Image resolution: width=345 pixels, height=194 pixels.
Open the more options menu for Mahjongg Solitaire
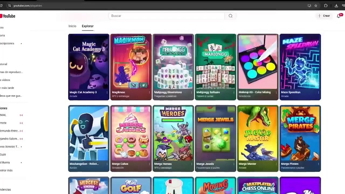tap(234, 92)
